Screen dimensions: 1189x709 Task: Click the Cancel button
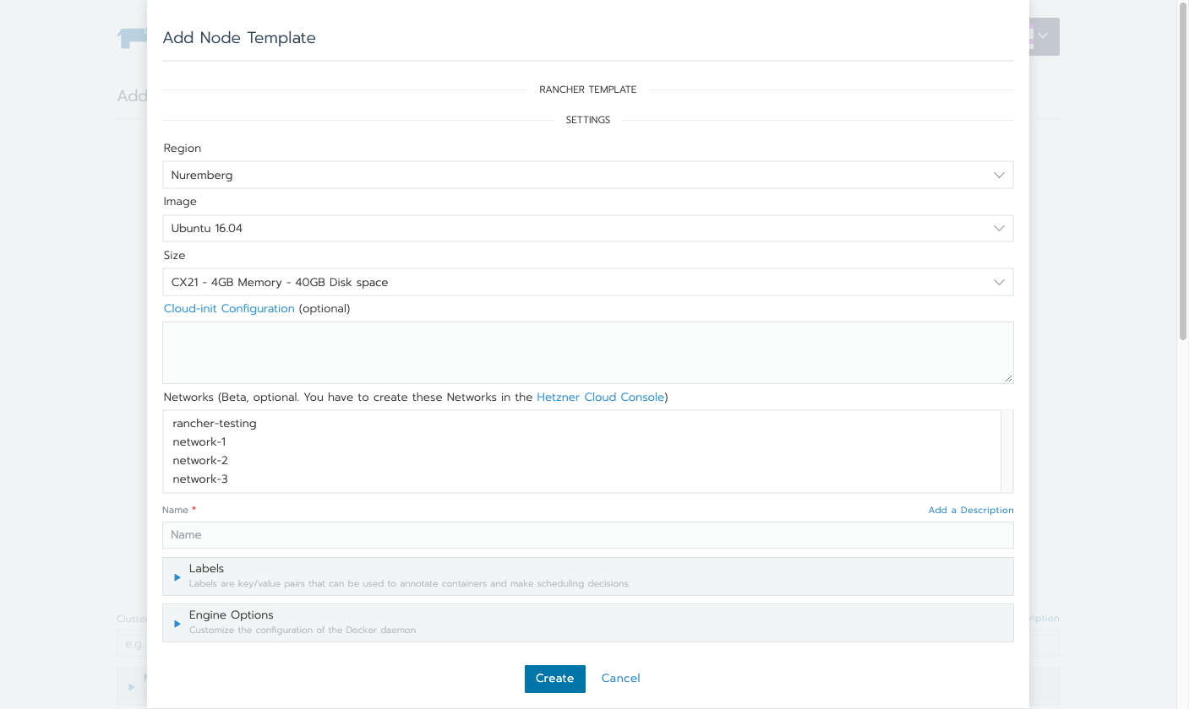620,679
